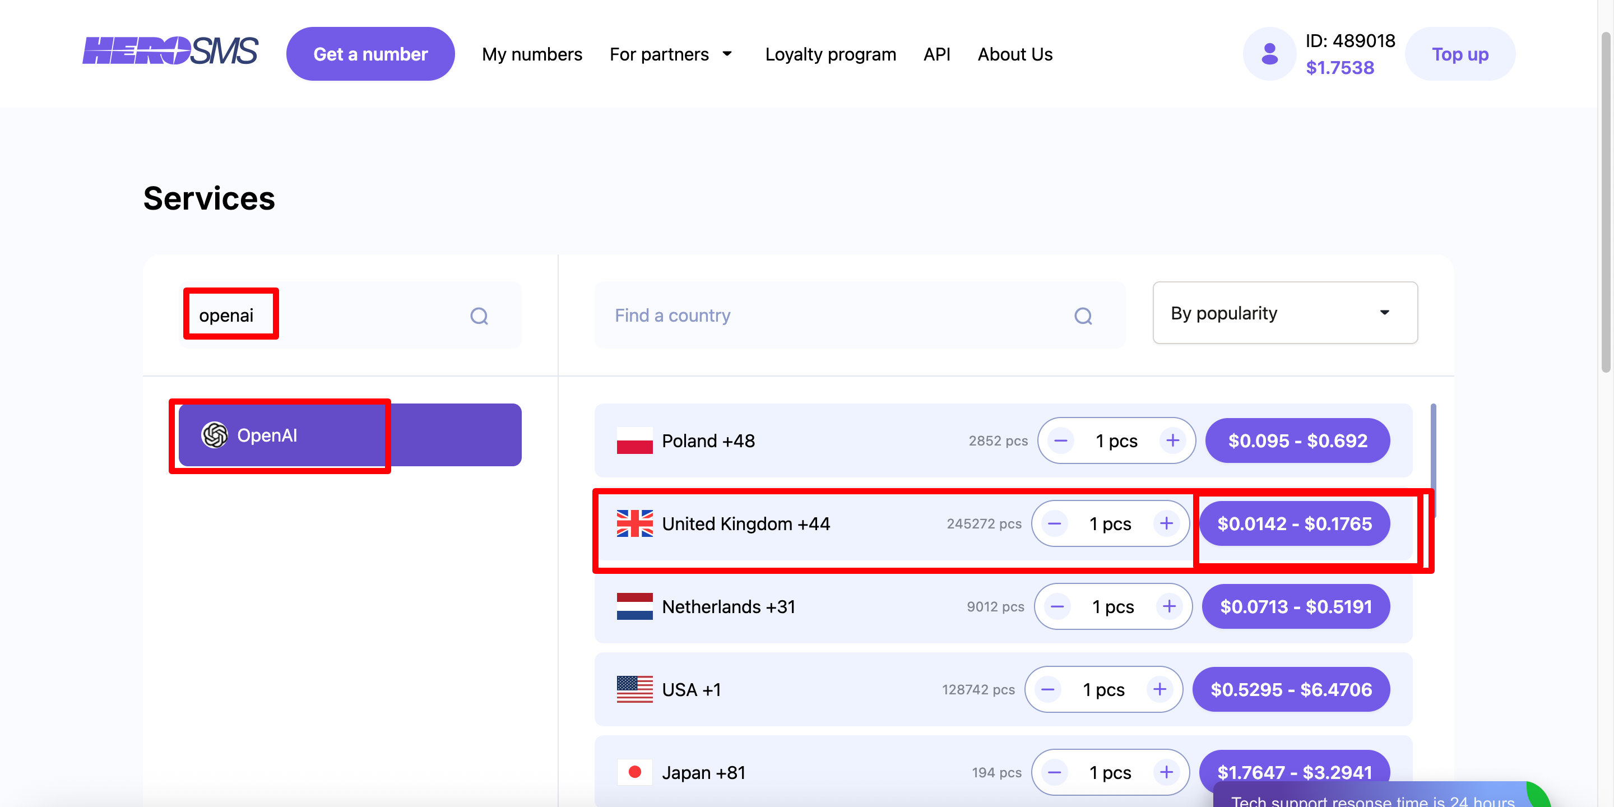Image resolution: width=1614 pixels, height=807 pixels.
Task: Increase USA quantity with plus icon
Action: point(1160,689)
